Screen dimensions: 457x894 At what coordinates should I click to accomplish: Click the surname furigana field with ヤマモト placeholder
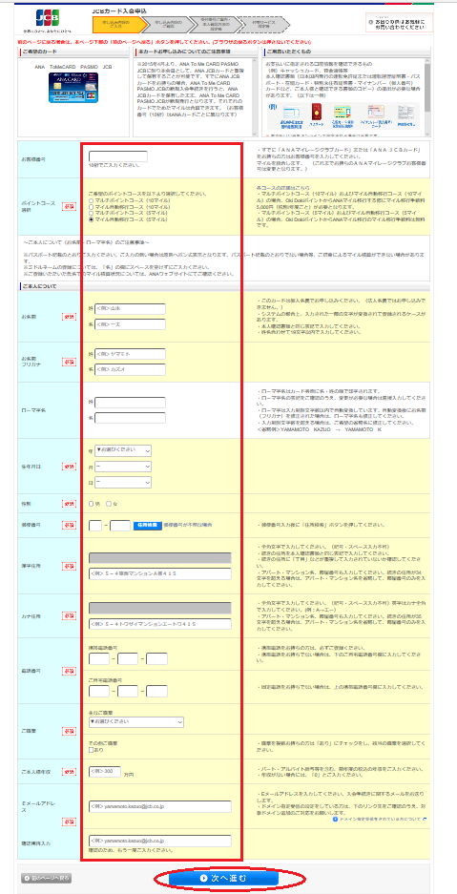(130, 354)
